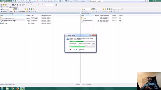Open the Remoto menu
The width and height of the screenshot is (161, 90).
[28, 3]
